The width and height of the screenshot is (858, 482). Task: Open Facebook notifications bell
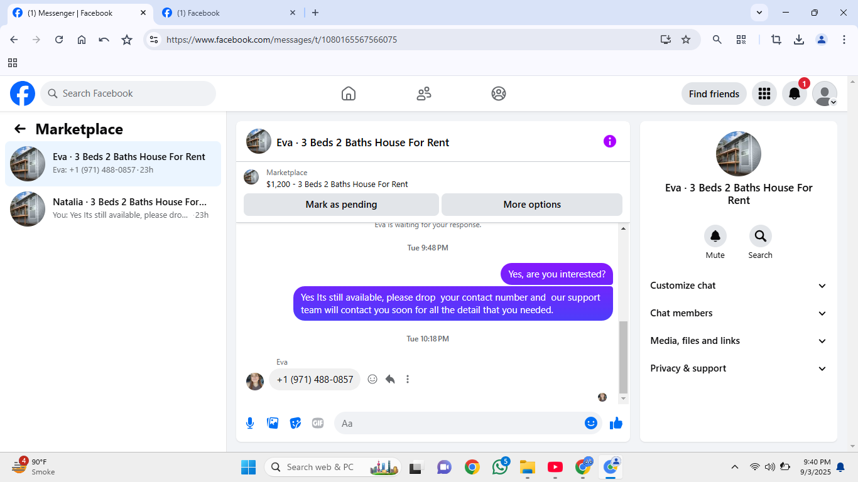(795, 94)
